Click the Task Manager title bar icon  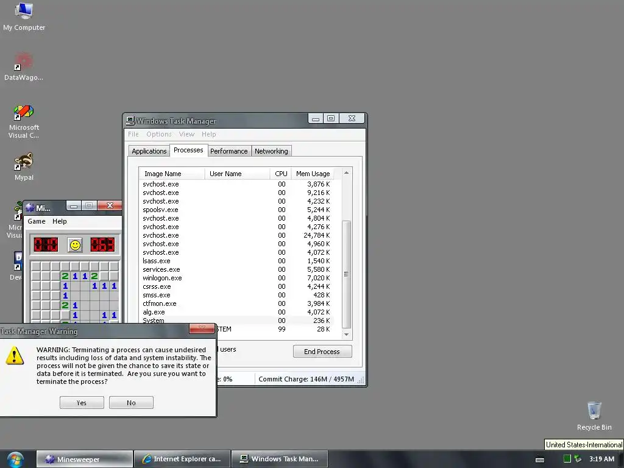[x=130, y=120]
